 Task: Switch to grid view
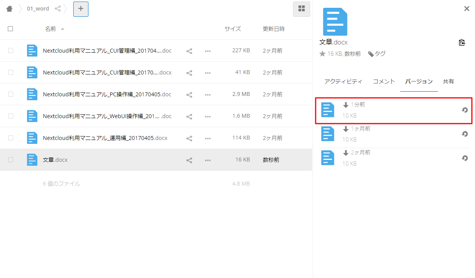click(301, 9)
